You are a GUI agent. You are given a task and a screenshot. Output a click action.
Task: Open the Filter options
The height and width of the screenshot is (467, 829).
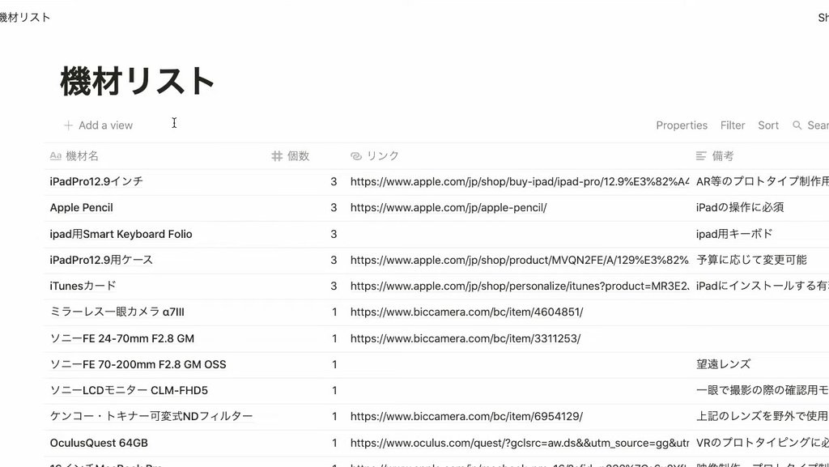(732, 125)
